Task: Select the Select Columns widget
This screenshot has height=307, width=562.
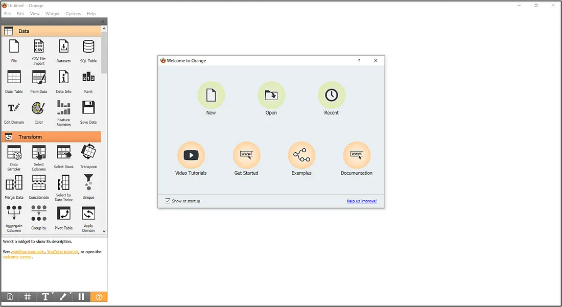Action: click(x=39, y=158)
